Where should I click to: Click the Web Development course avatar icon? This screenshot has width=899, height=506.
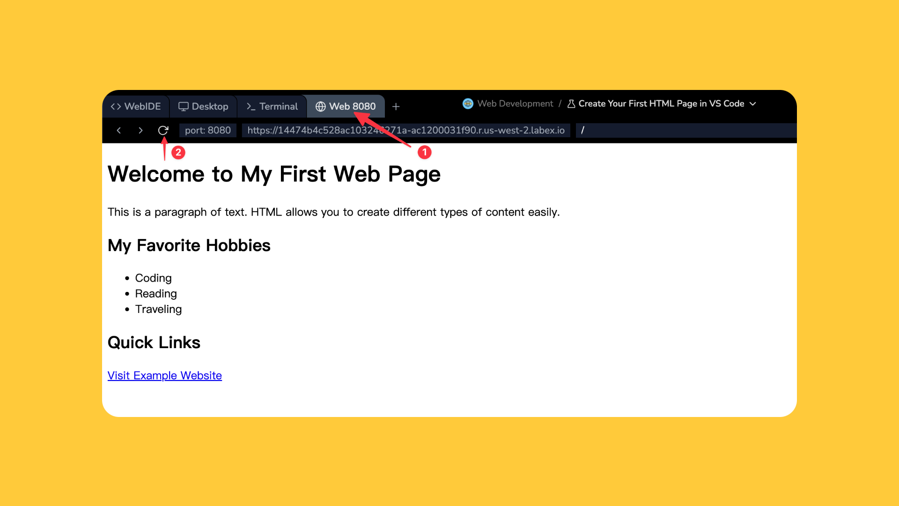point(468,104)
